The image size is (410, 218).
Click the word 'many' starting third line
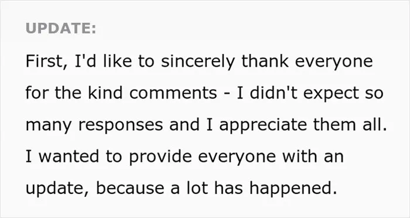tap(49, 126)
